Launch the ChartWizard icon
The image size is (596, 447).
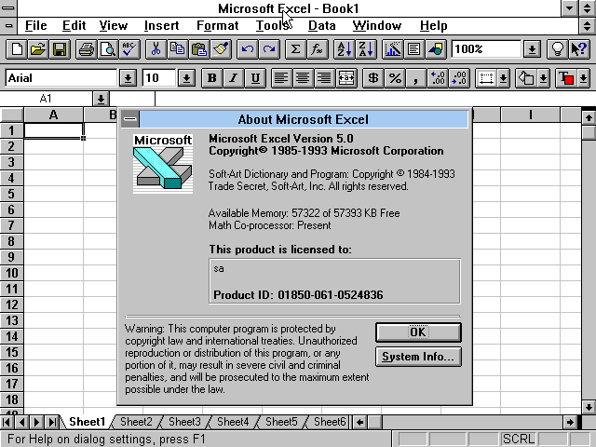(392, 49)
